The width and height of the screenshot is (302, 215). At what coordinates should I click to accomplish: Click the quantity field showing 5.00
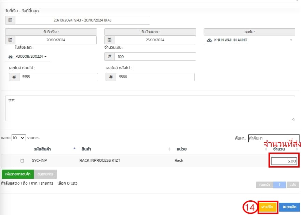coord(284,161)
